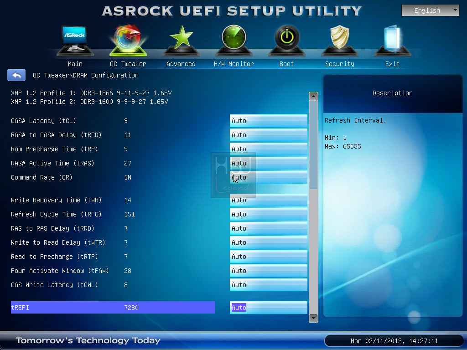This screenshot has height=350, width=467.
Task: Open the Read to Precharge Auto field
Action: (x=268, y=257)
